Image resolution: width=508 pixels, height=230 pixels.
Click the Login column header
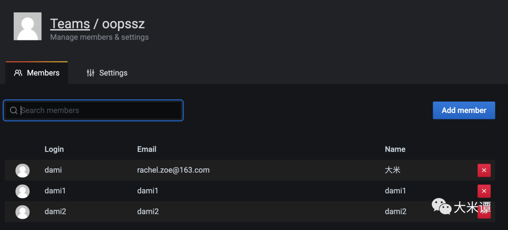point(54,149)
